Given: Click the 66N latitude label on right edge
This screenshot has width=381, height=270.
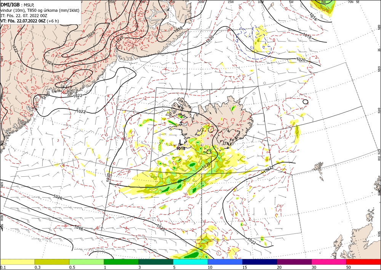Looking at the screenshot, I should (x=379, y=70).
